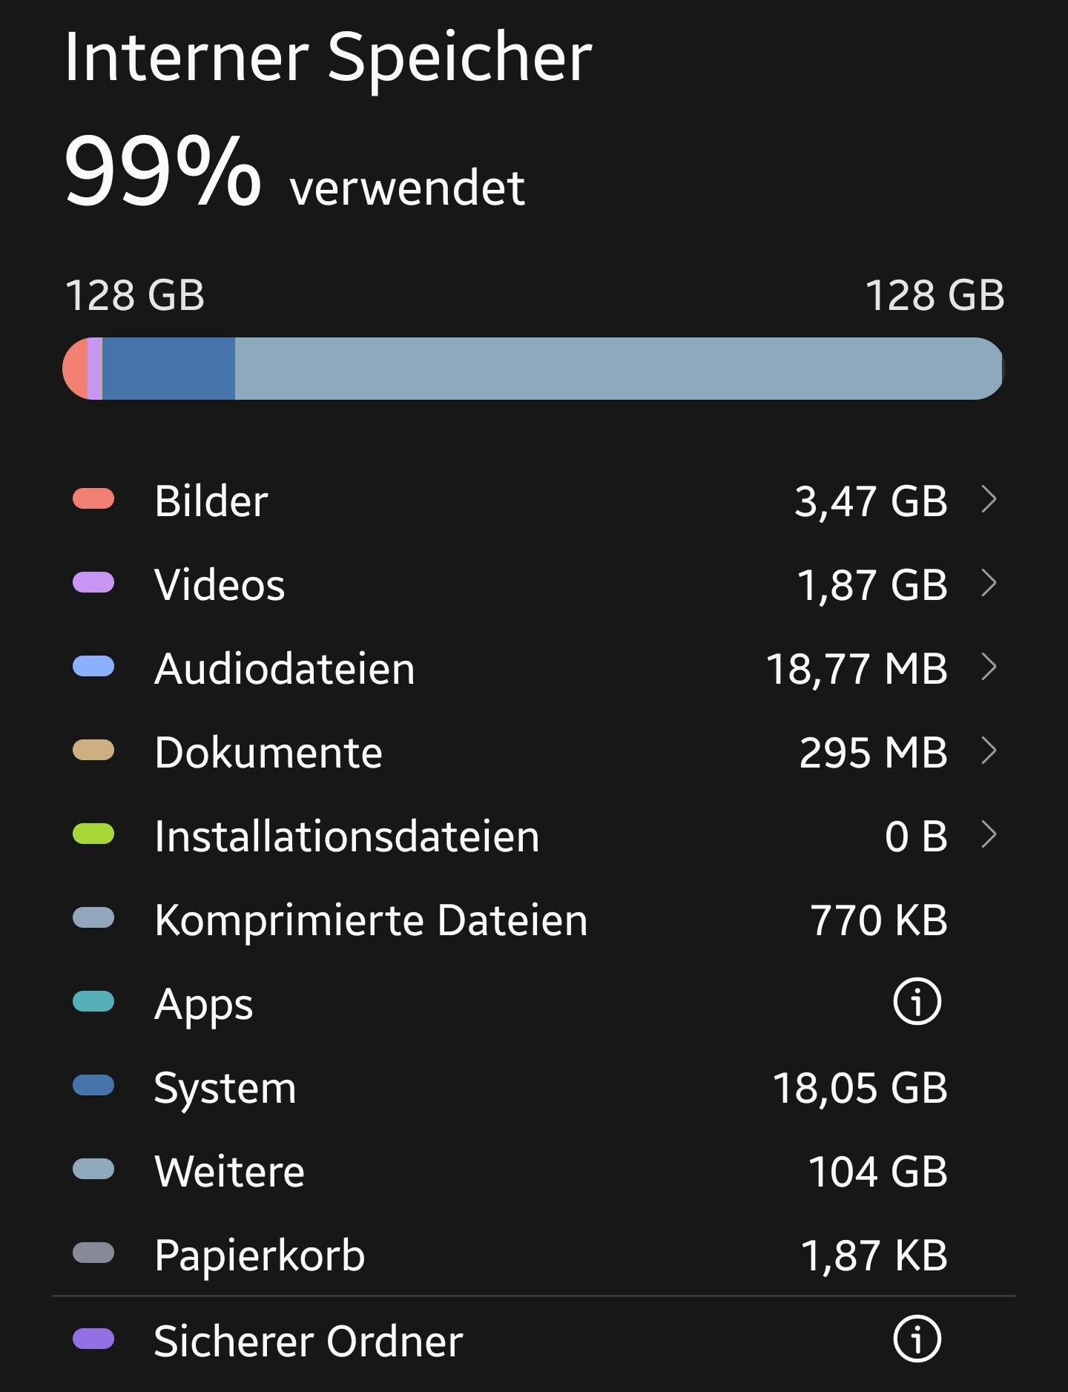1068x1392 pixels.
Task: Select the Bilder category label
Action: pyautogui.click(x=211, y=501)
